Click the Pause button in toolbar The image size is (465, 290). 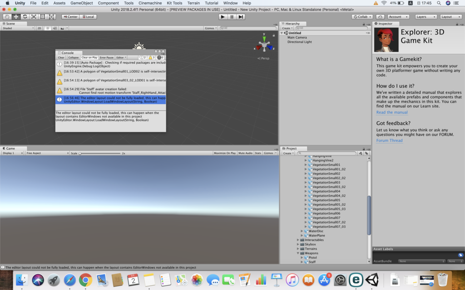tap(232, 17)
